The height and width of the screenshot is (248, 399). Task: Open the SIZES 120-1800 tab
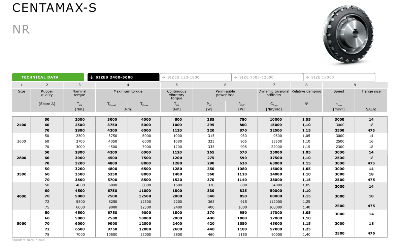[x=195, y=77]
